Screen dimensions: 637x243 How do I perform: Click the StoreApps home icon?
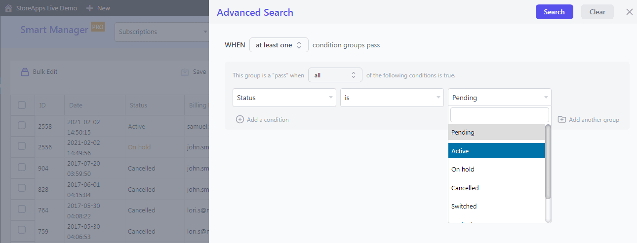point(8,8)
